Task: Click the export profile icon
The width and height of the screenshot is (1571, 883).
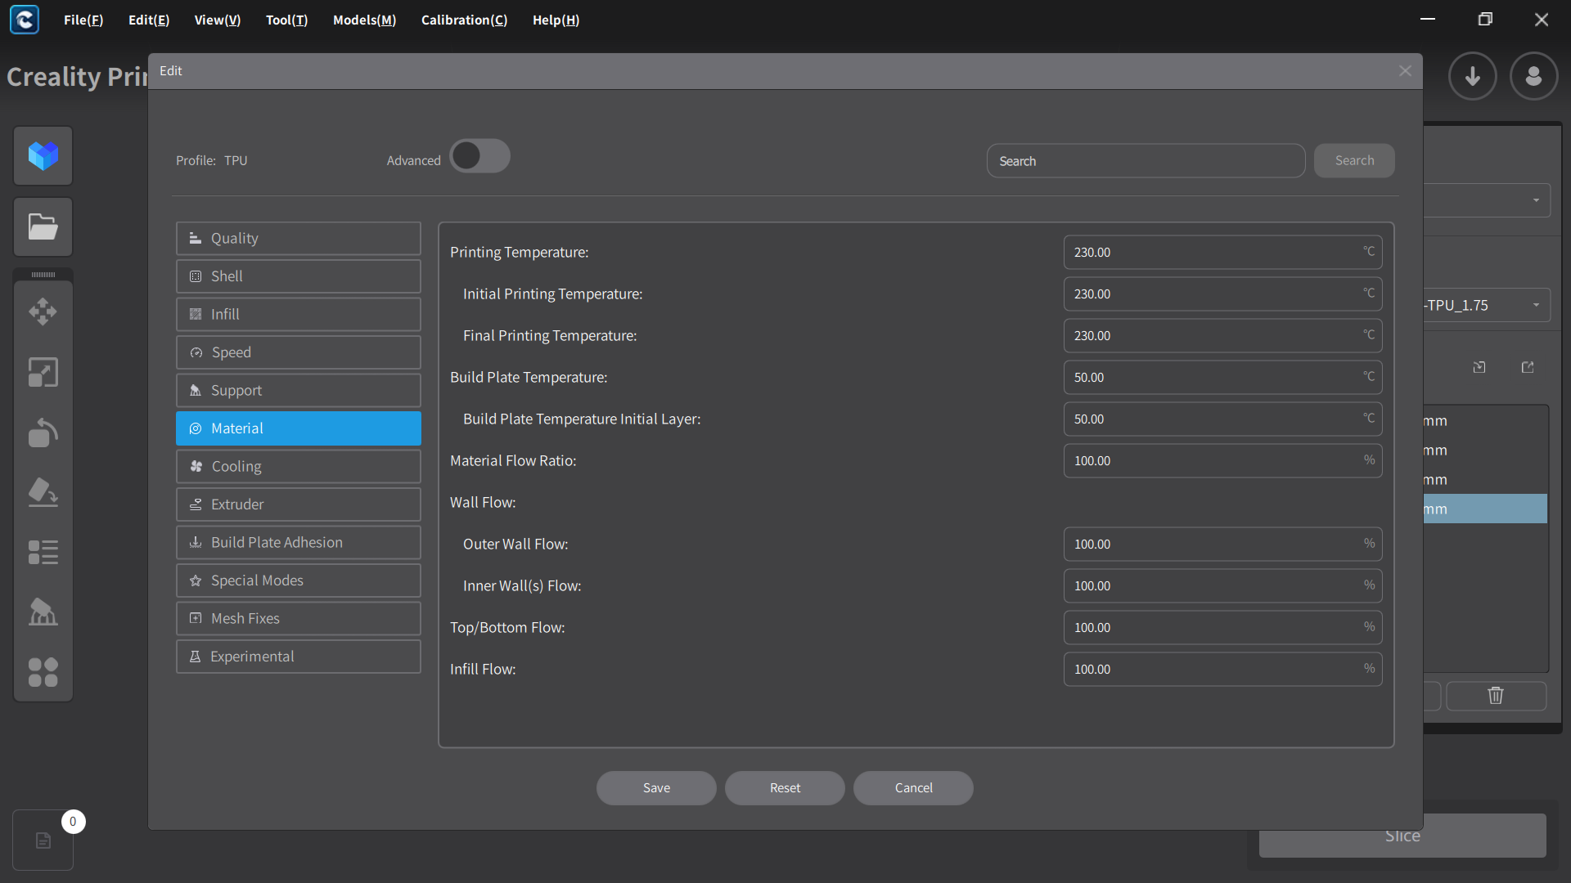Action: [x=1528, y=367]
